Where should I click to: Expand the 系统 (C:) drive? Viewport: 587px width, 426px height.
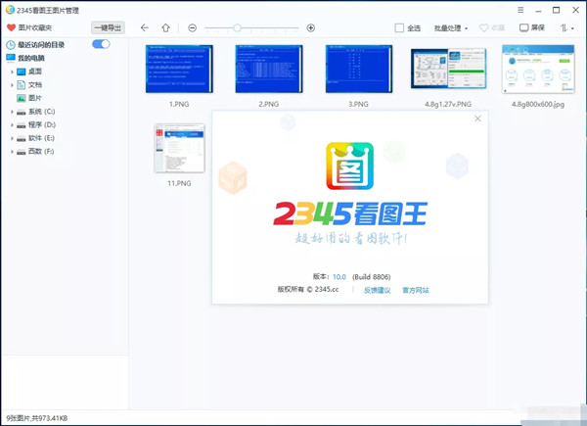pyautogui.click(x=12, y=112)
